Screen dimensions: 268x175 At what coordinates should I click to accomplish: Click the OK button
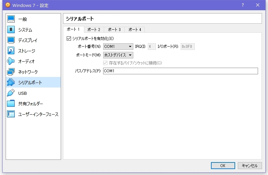223,165
